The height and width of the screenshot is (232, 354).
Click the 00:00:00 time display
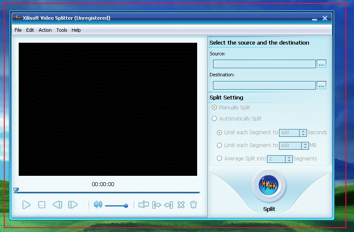click(x=103, y=184)
